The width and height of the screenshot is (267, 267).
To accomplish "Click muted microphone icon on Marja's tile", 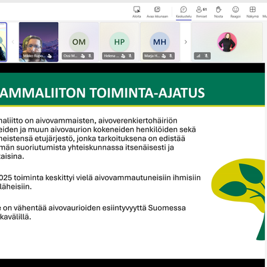I will pos(171,56).
